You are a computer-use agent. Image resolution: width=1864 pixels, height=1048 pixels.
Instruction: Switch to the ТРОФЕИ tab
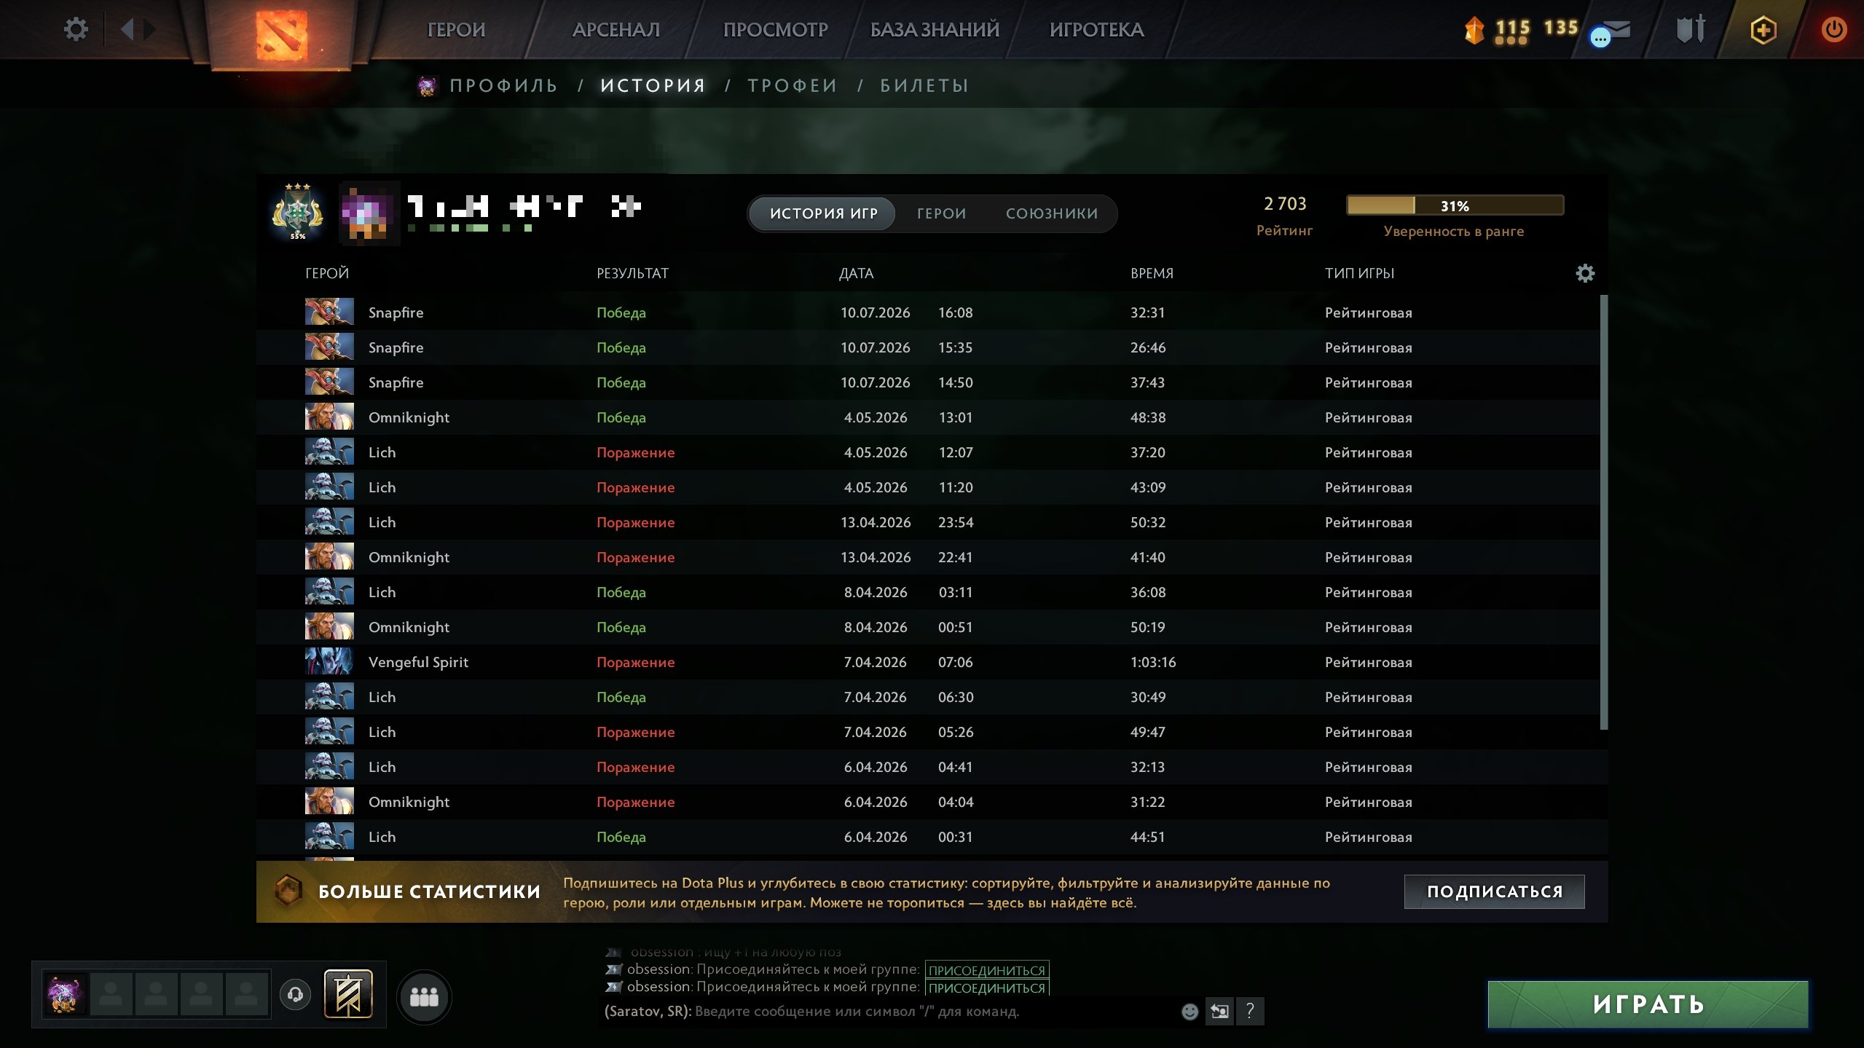(x=793, y=86)
